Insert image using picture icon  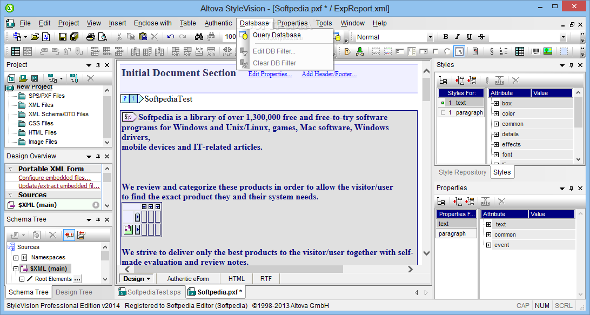548,51
